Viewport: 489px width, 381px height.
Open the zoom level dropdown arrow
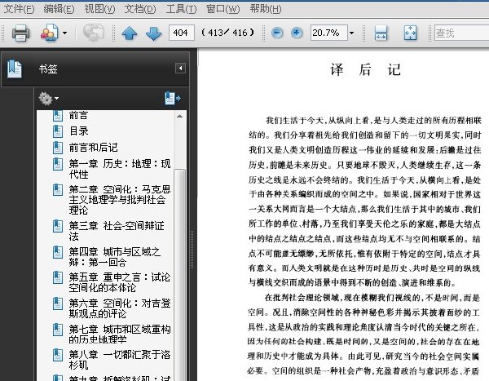[351, 33]
